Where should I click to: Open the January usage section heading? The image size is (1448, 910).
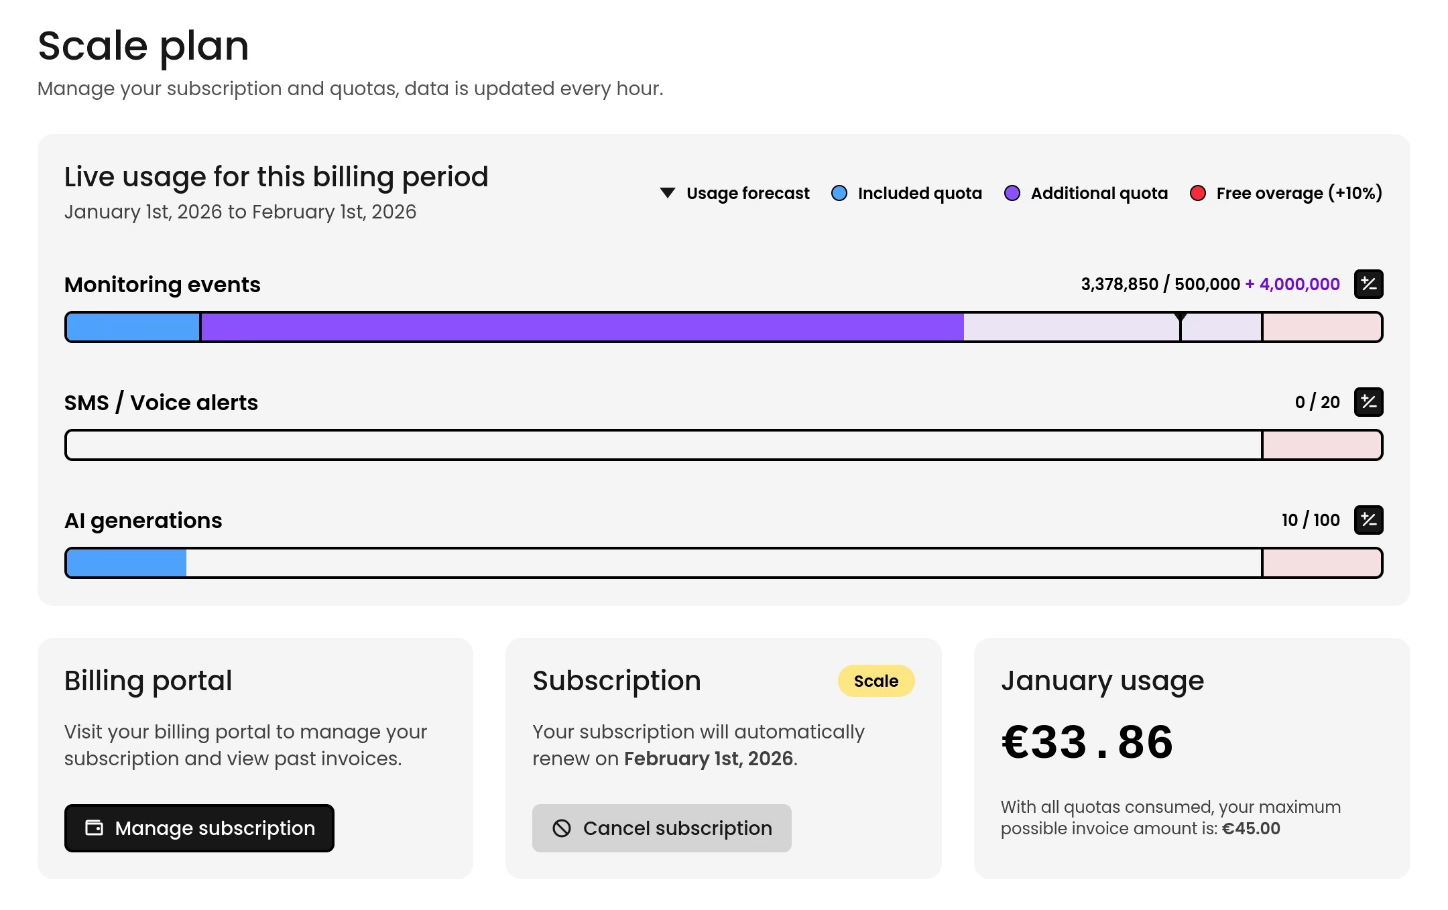pyautogui.click(x=1101, y=681)
